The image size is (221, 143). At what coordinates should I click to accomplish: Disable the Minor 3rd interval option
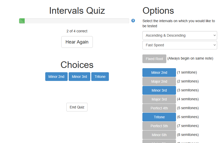point(159,90)
